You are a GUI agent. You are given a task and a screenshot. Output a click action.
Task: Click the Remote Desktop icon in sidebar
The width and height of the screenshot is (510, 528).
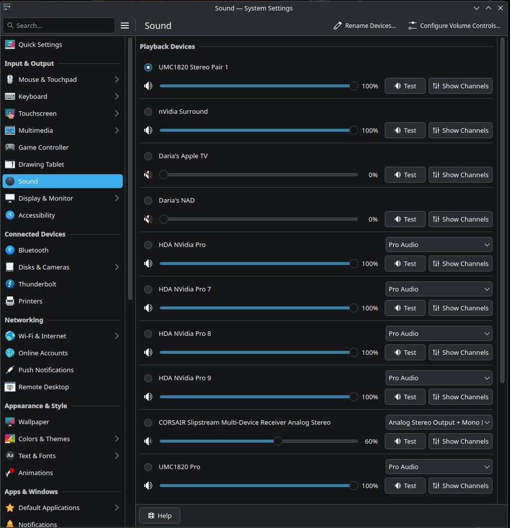10,387
